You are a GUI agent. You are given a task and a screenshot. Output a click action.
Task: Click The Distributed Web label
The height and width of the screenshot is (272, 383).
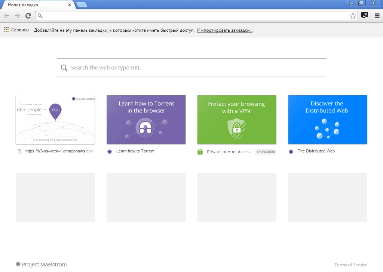click(316, 151)
